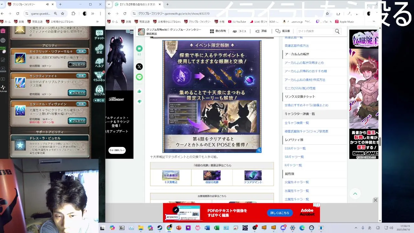Viewport: 414px width, 233px height.
Task: Toggle フルオート for サンクティファイ+ ability
Action: pyautogui.click(x=77, y=93)
